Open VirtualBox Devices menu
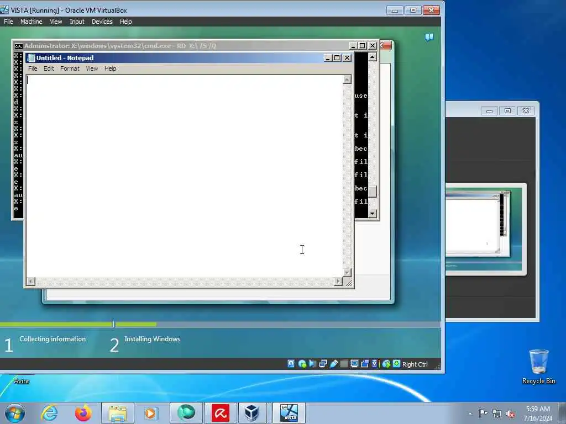The image size is (566, 424). click(x=102, y=22)
